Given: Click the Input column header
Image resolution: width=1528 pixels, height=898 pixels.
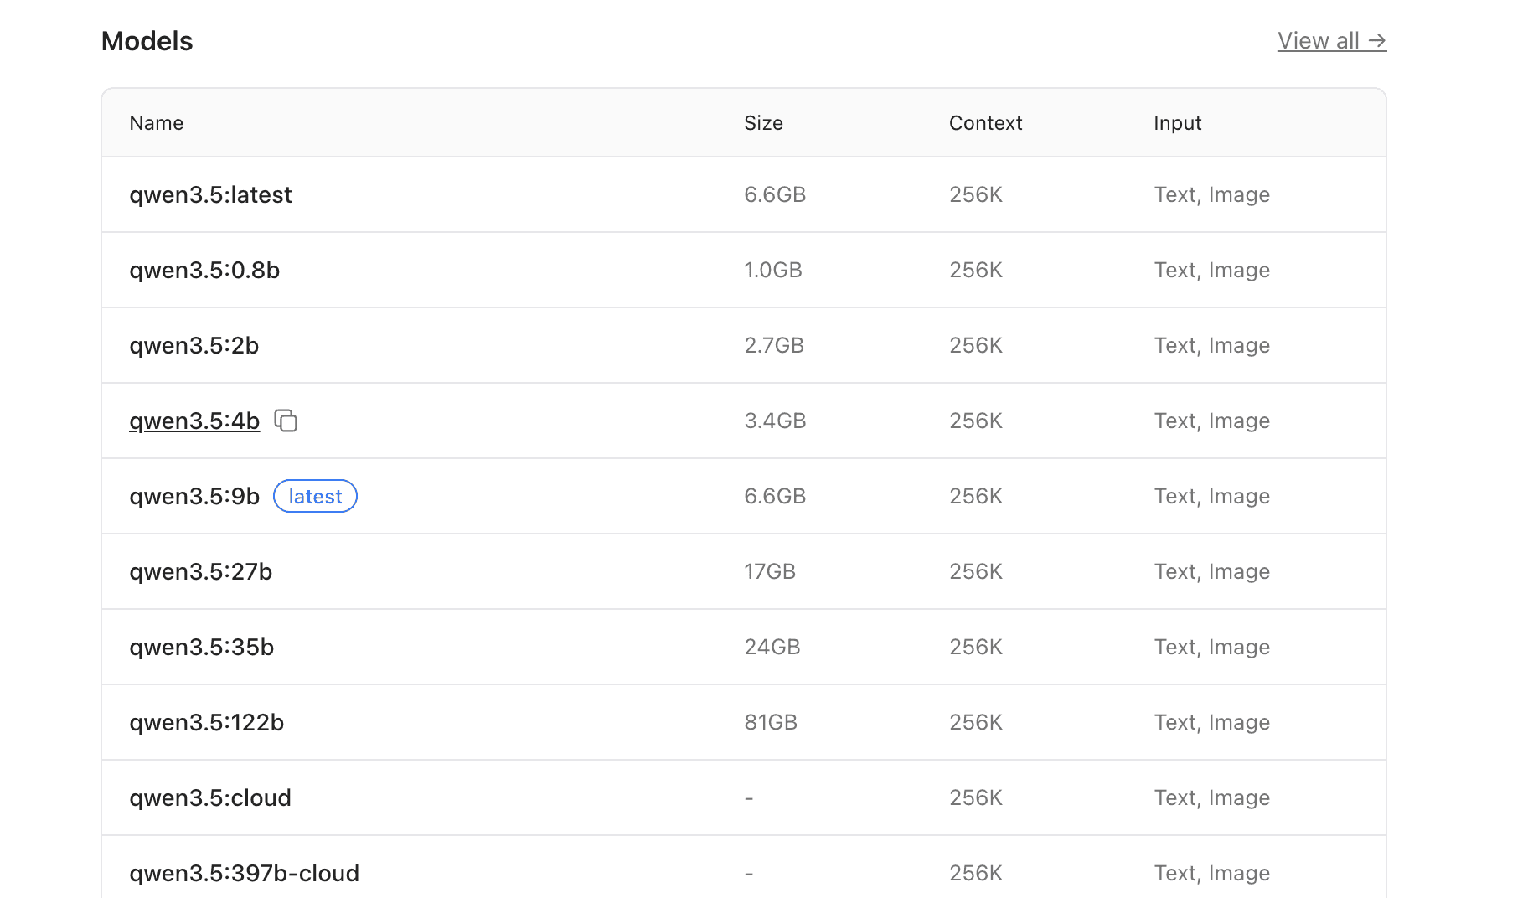Looking at the screenshot, I should [1178, 123].
